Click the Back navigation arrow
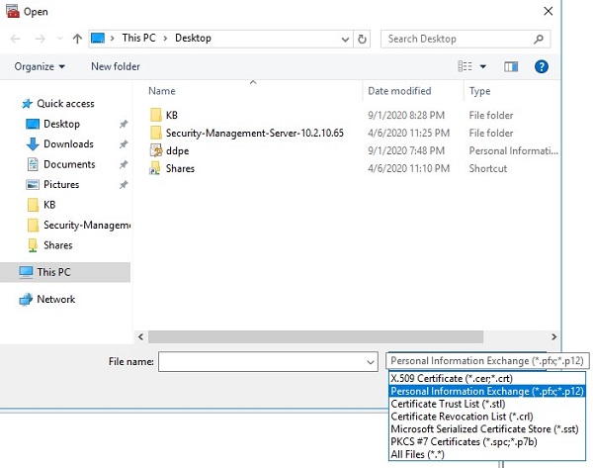This screenshot has width=593, height=468. pyautogui.click(x=17, y=39)
